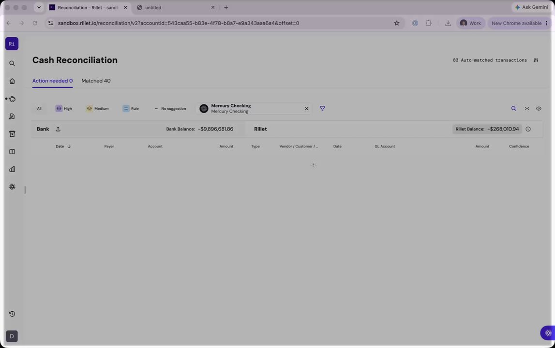This screenshot has width=555, height=348.
Task: Click 83 Auto-matched transactions text
Action: pos(490,60)
